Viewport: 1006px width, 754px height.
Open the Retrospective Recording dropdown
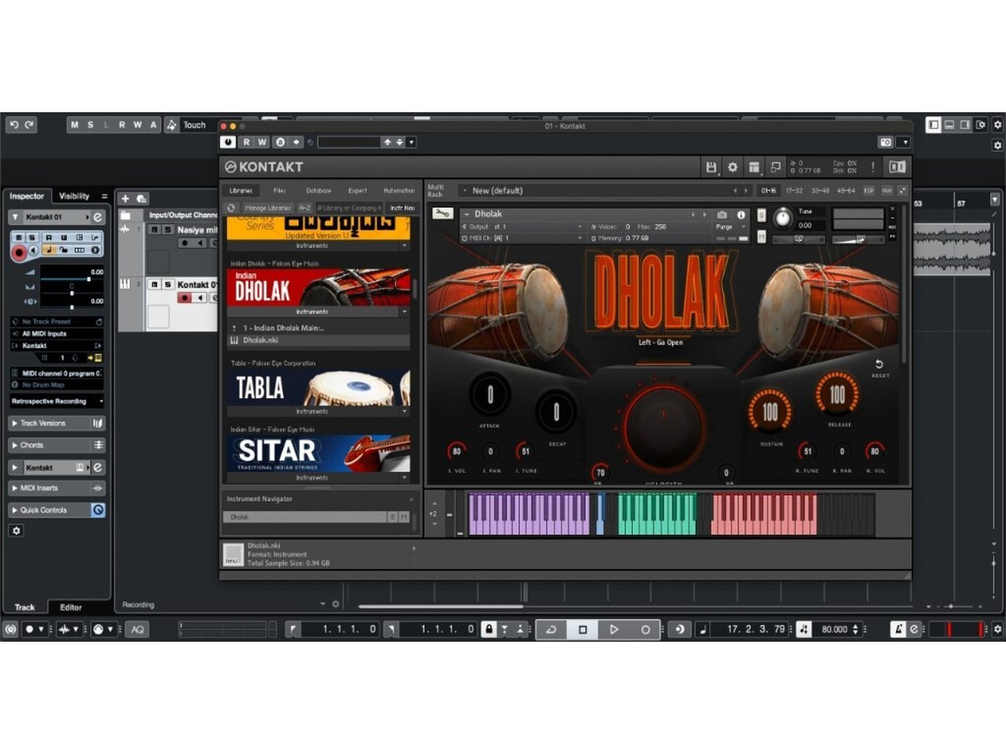pyautogui.click(x=57, y=401)
